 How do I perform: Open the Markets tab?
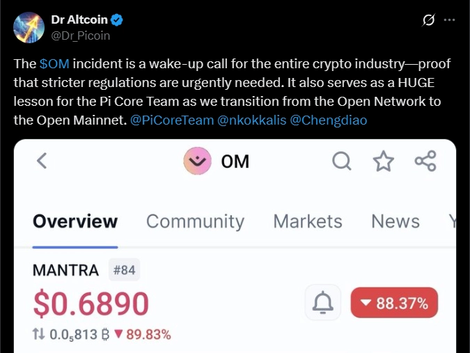[x=308, y=221]
